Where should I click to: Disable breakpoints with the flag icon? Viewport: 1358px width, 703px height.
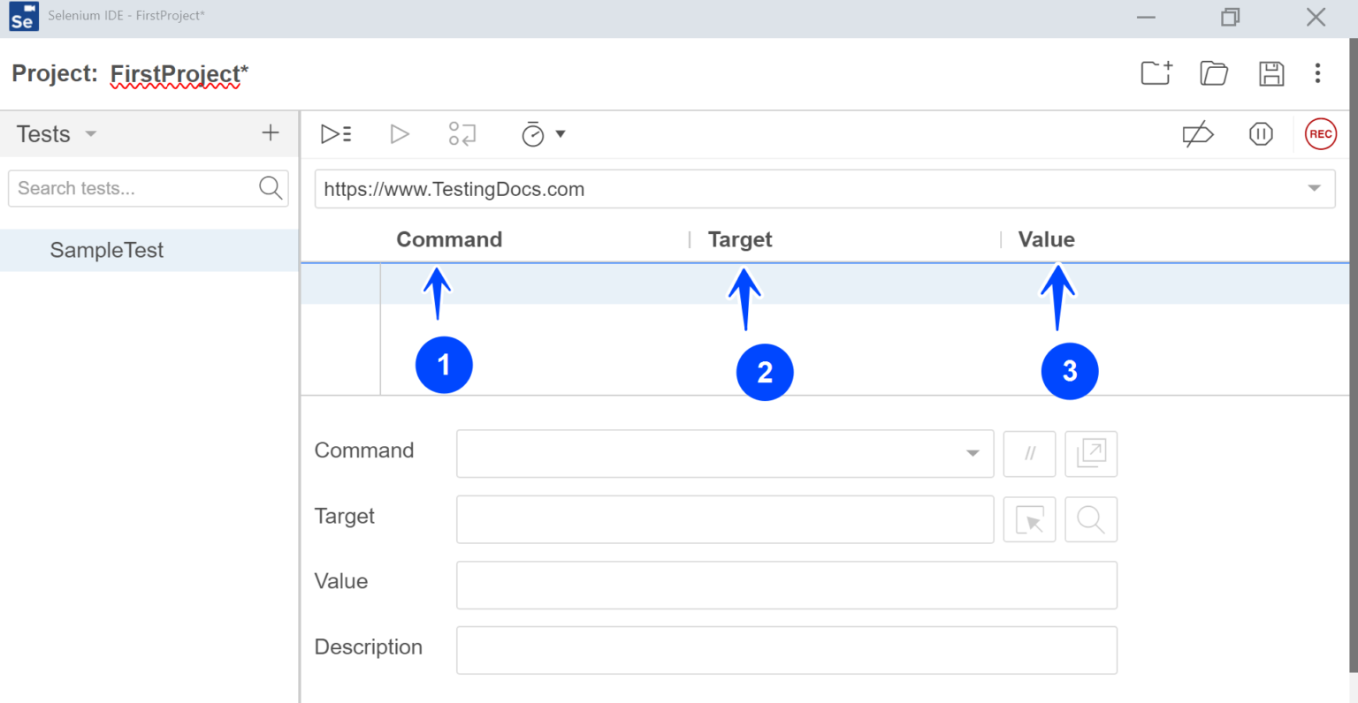click(x=1197, y=133)
